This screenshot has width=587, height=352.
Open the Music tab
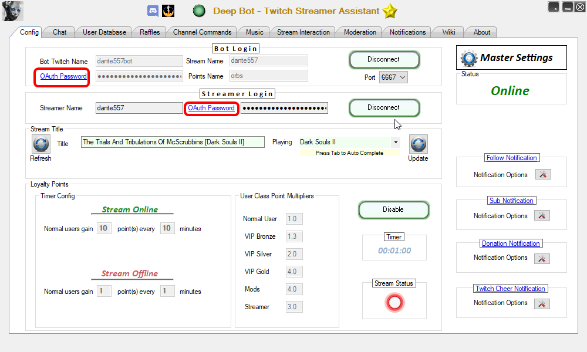[255, 32]
